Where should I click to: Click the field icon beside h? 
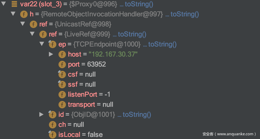24,14
